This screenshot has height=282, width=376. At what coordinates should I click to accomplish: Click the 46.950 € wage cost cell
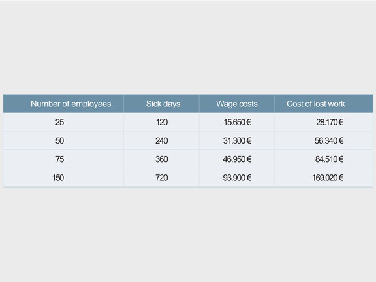(237, 159)
